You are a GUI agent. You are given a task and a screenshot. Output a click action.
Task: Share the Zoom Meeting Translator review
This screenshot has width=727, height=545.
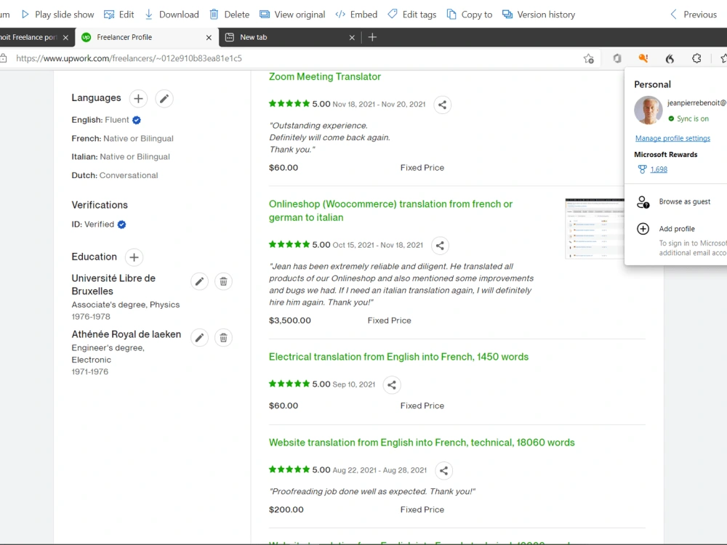[x=442, y=105]
